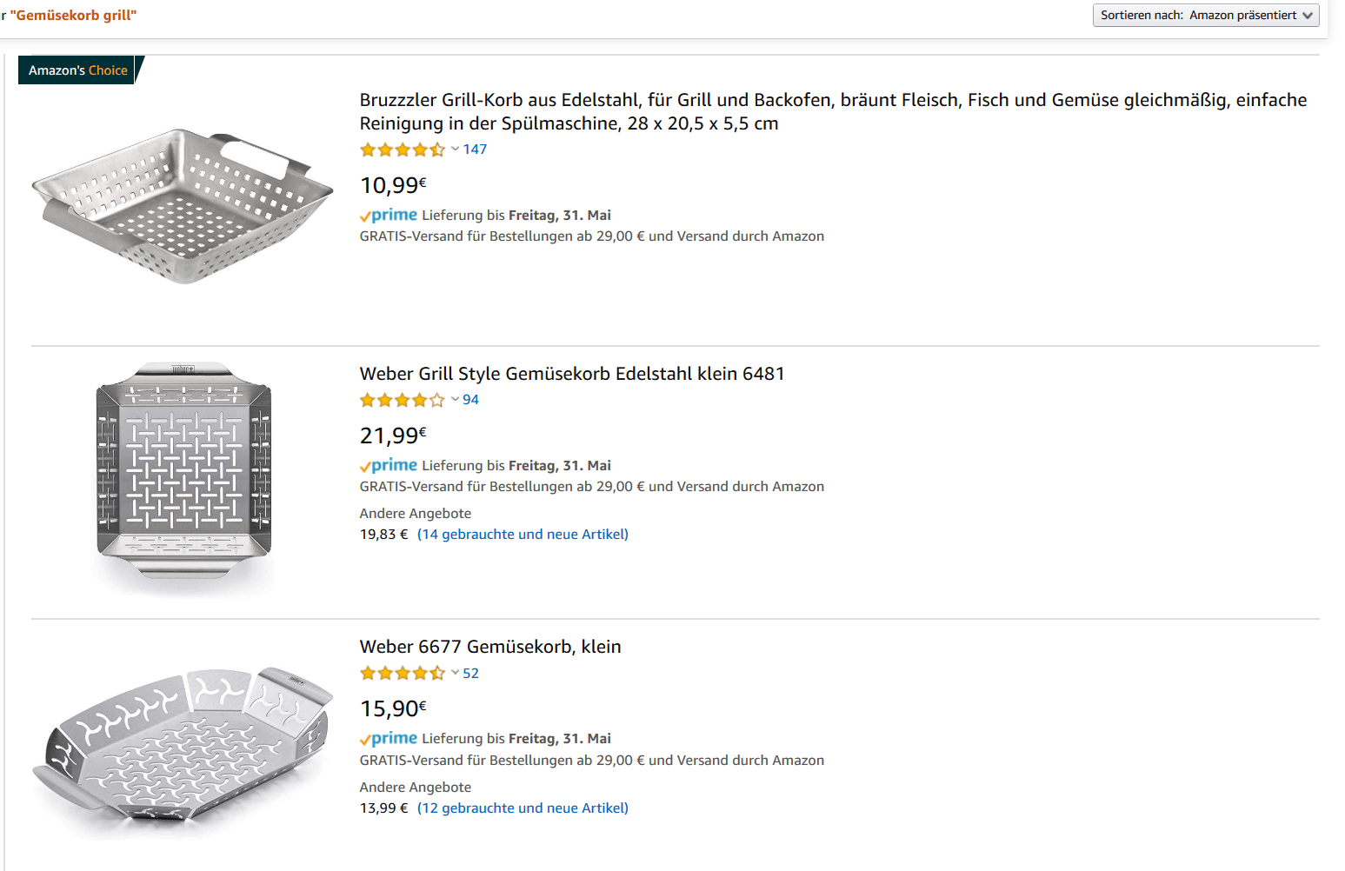The image size is (1345, 871).
Task: Click the prime logo under the 21,99€ price
Action: [389, 465]
